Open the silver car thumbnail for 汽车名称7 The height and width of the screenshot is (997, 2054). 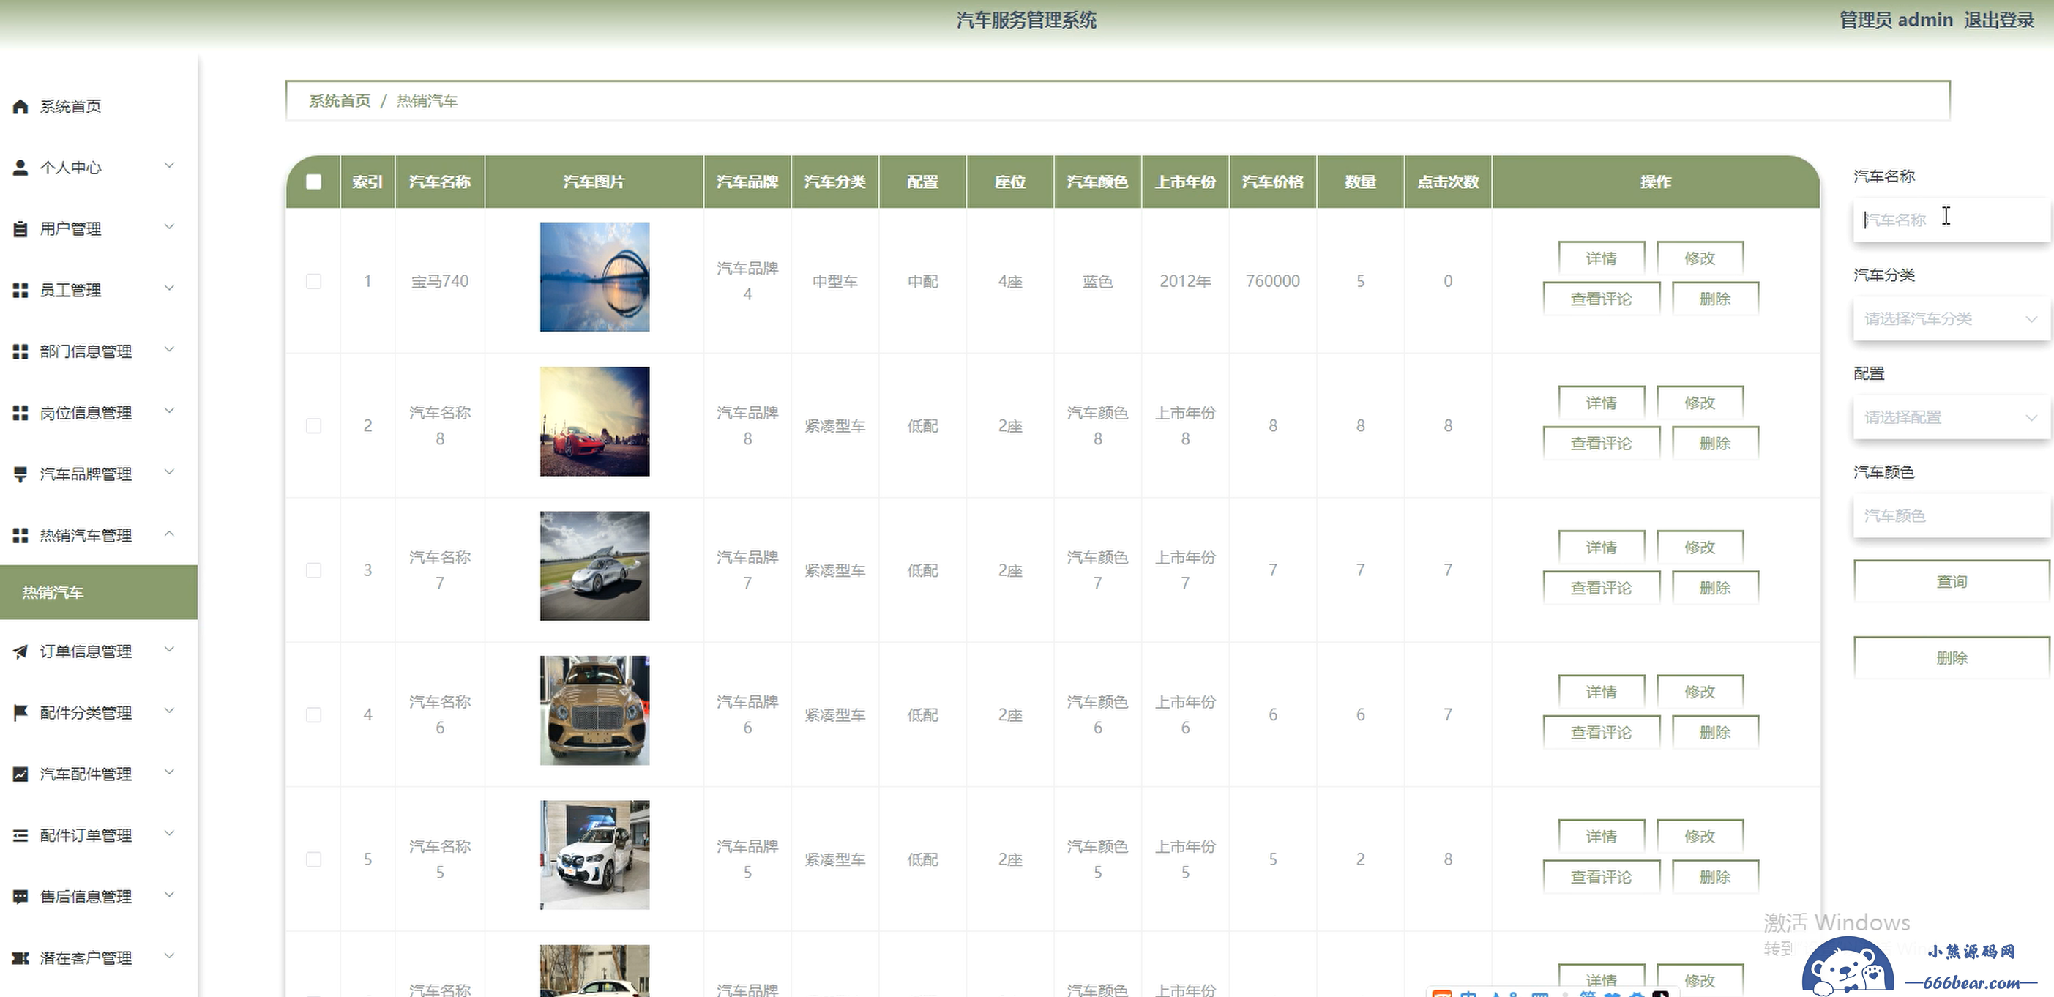[x=595, y=566]
